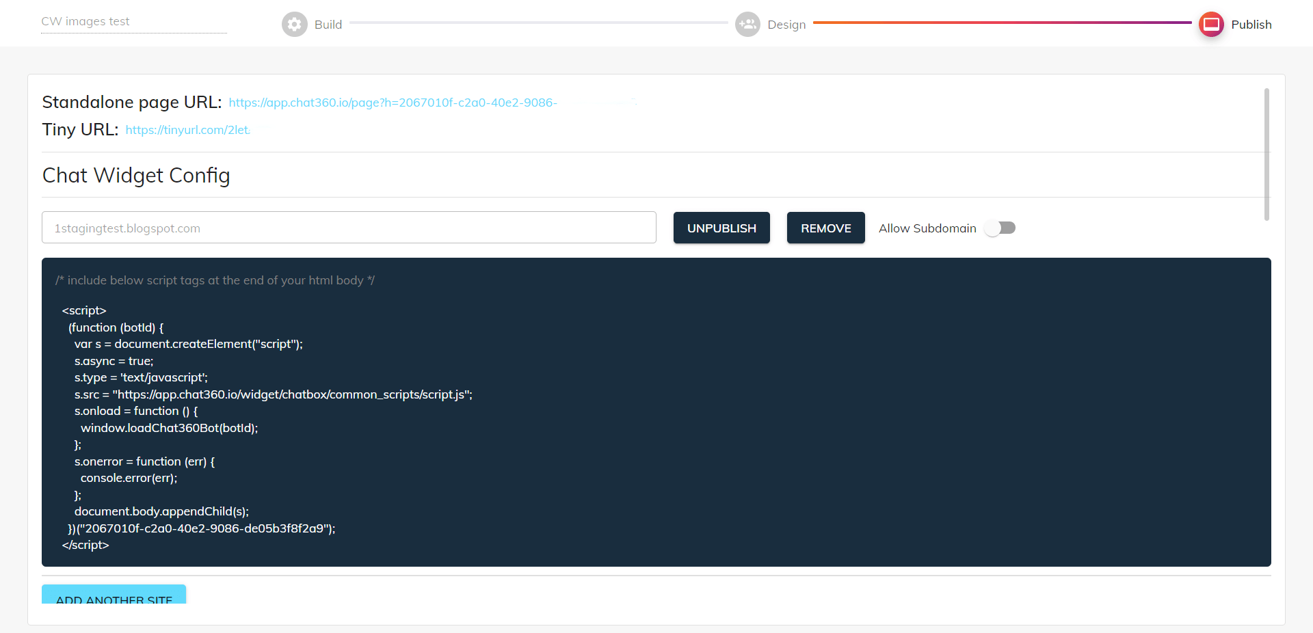
Task: Click the opening <script> tag line
Action: 84,311
